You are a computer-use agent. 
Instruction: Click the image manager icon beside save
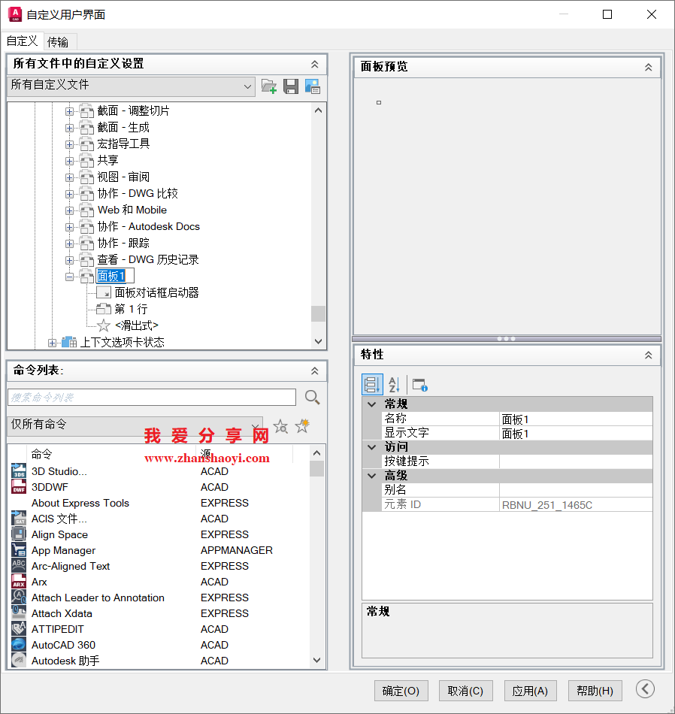(x=313, y=86)
